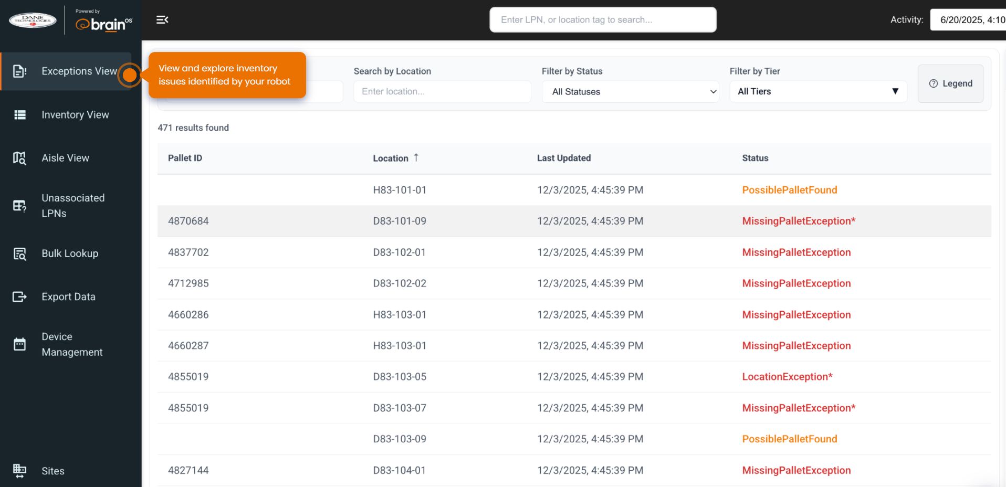Click the Enter location search field
Screen dimensions: 1006x487
click(442, 92)
